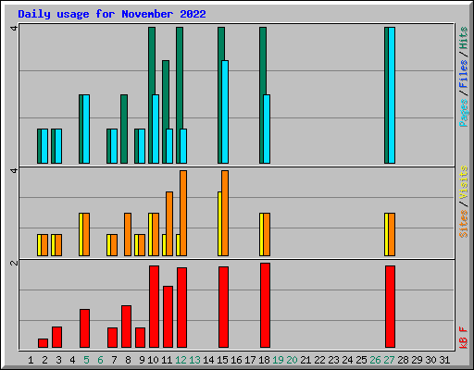The image size is (474, 370).
Task: Click the orange Sites bar for day 12
Action: [x=183, y=213]
